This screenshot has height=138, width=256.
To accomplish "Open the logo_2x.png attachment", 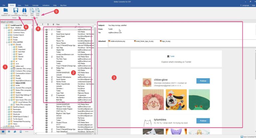I will [165, 41].
